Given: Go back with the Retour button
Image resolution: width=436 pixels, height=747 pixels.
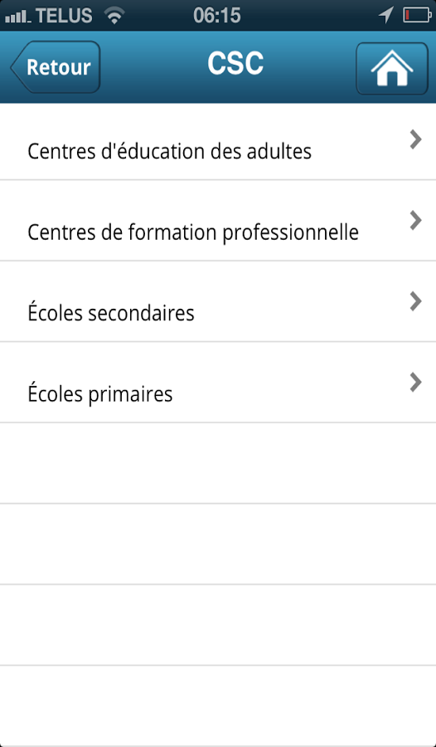Looking at the screenshot, I should (x=56, y=67).
